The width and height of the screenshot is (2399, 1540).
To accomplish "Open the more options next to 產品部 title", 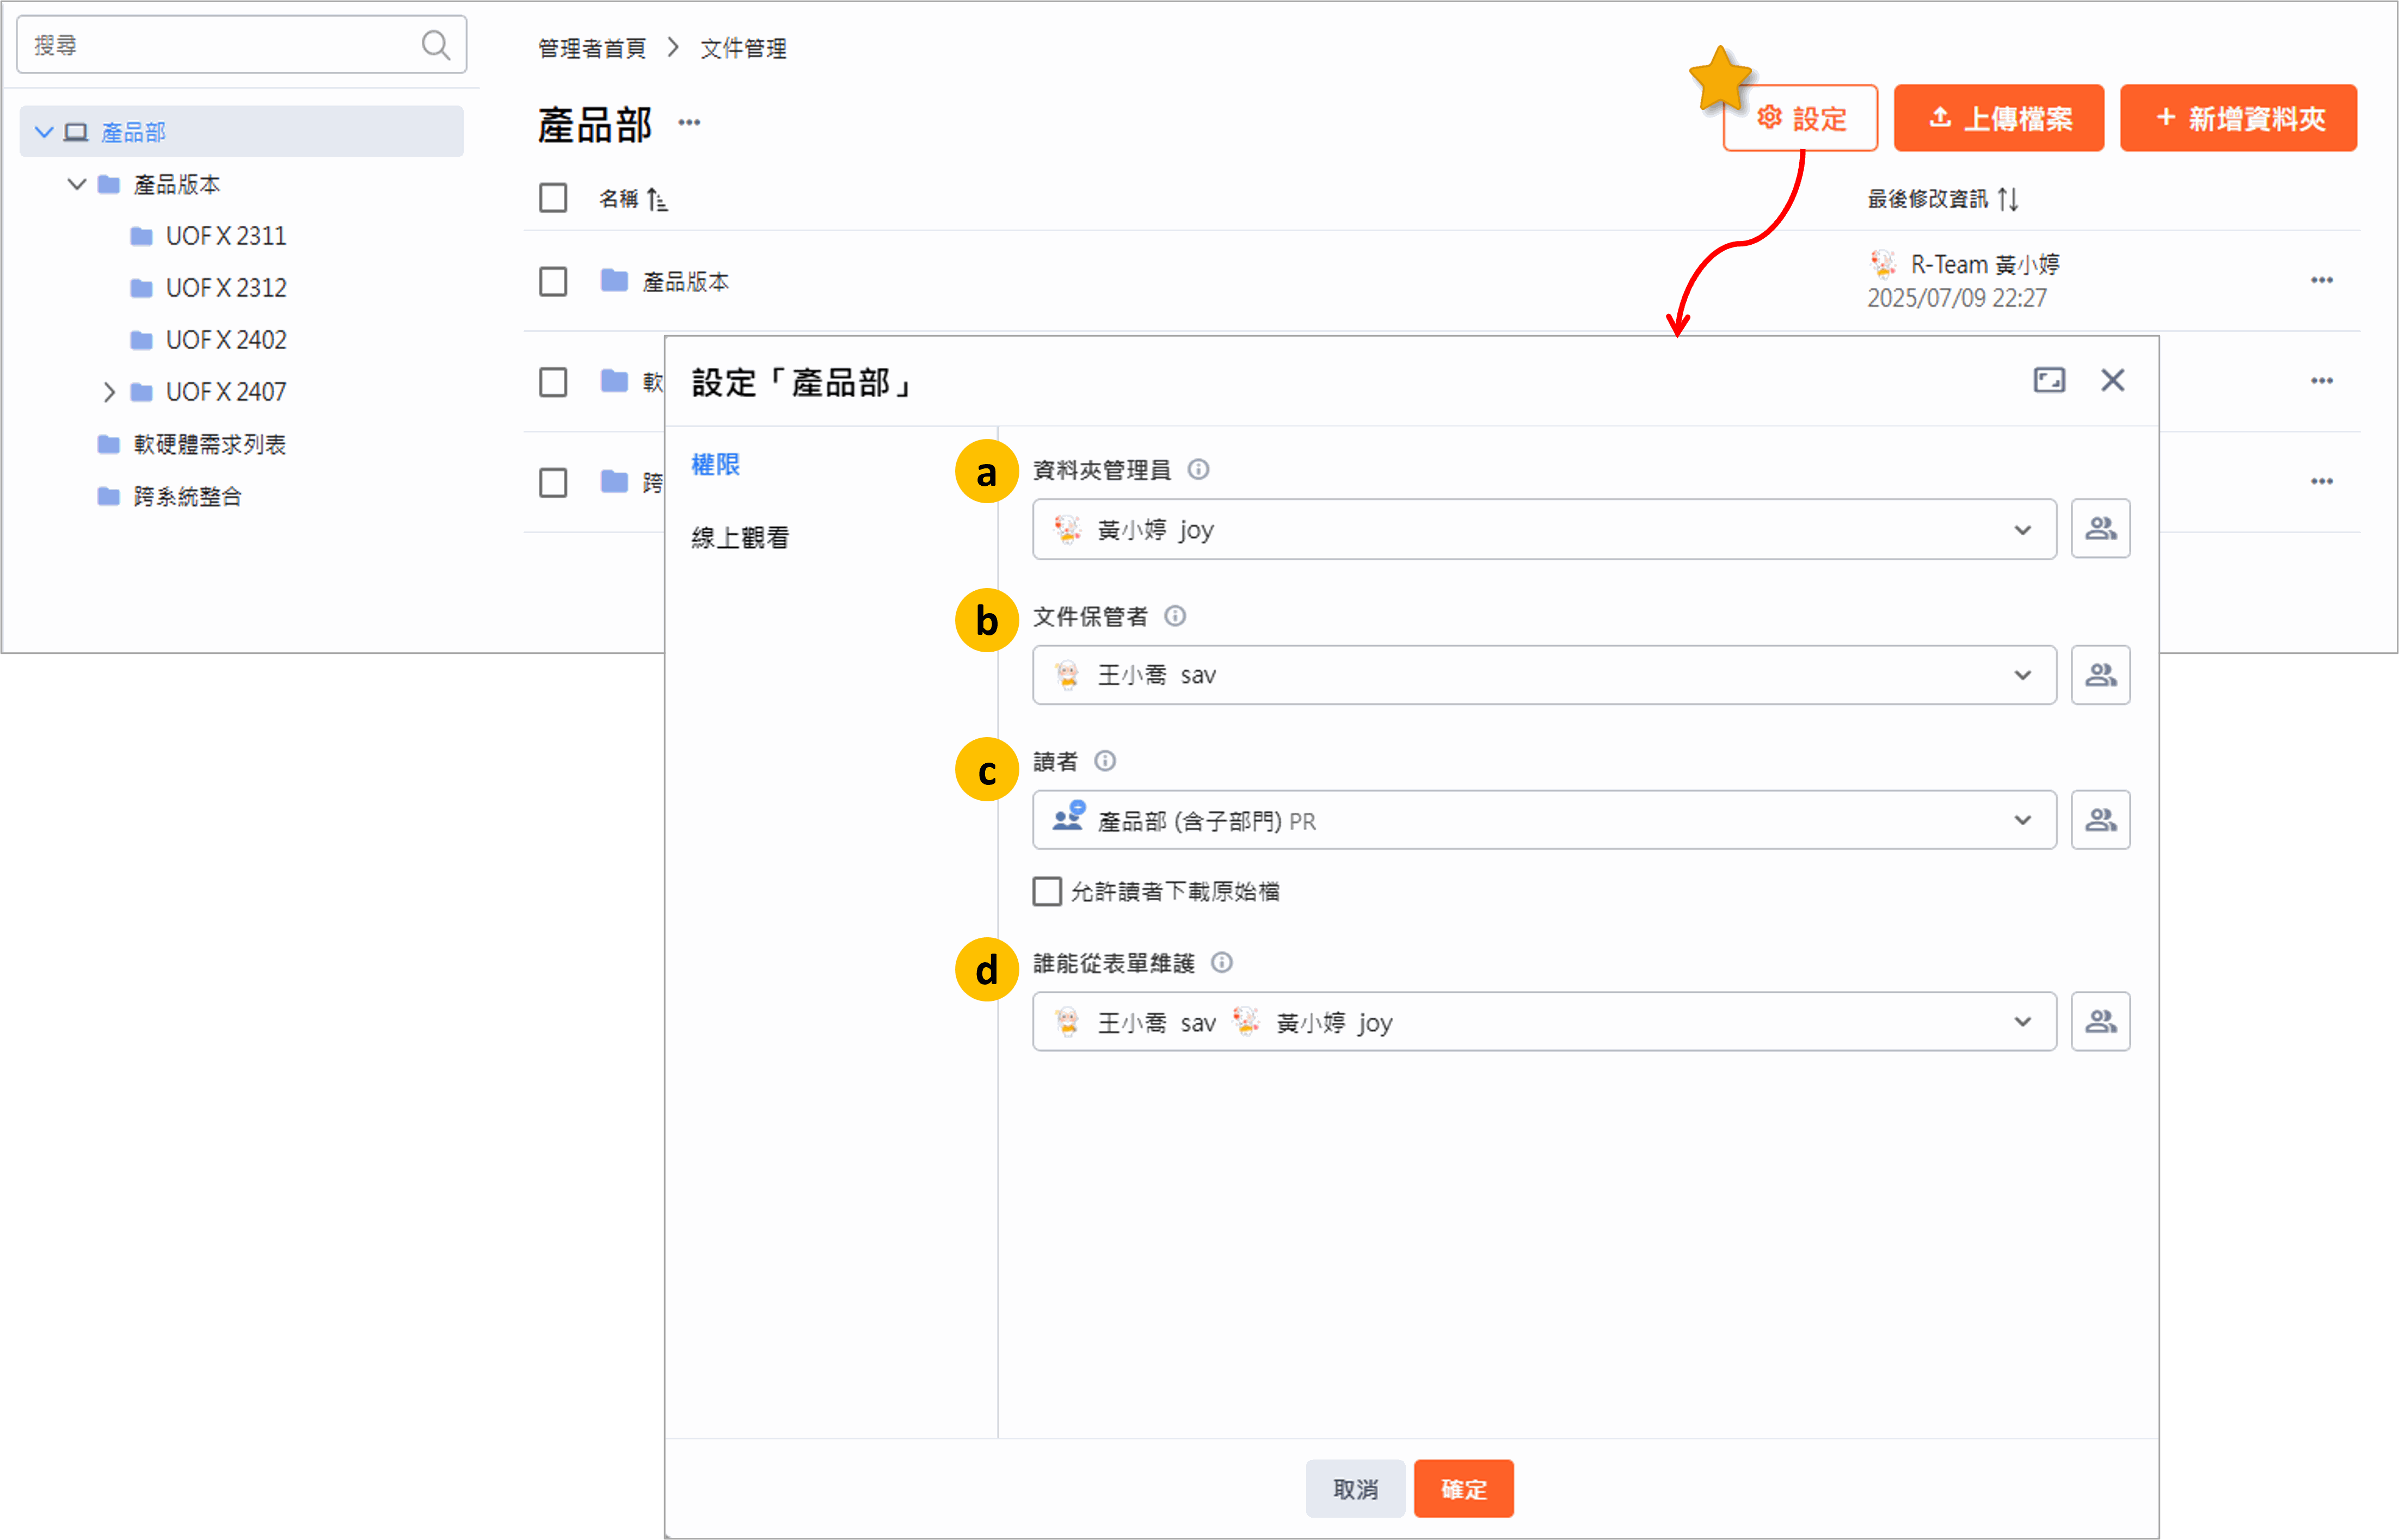I will pyautogui.click(x=690, y=123).
